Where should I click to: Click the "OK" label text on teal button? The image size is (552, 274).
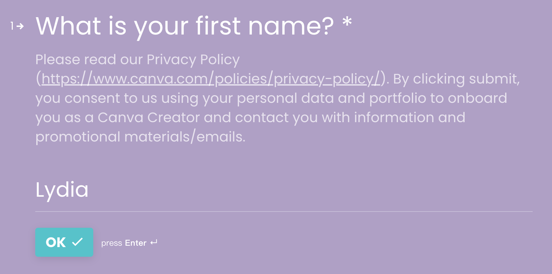pyautogui.click(x=56, y=242)
